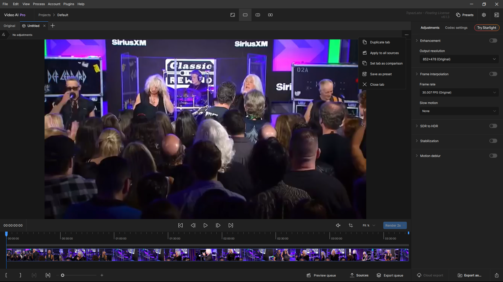Choose Duplicate tab from menu
The width and height of the screenshot is (503, 282).
point(382,42)
